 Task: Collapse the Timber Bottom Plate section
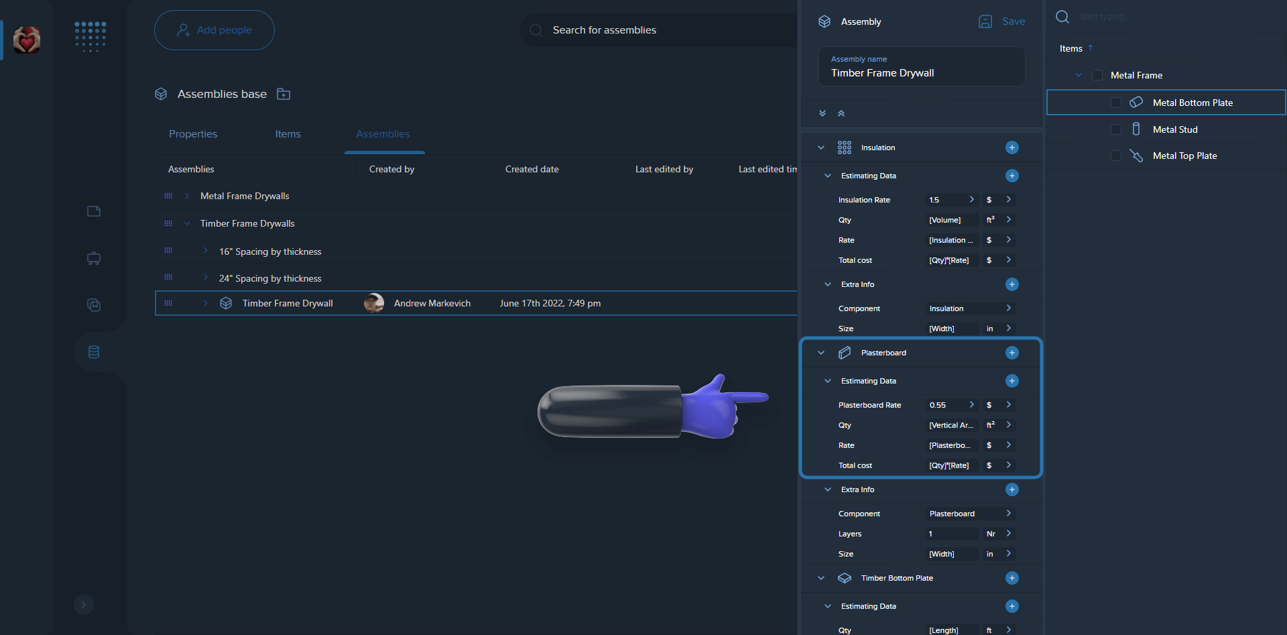pos(821,578)
